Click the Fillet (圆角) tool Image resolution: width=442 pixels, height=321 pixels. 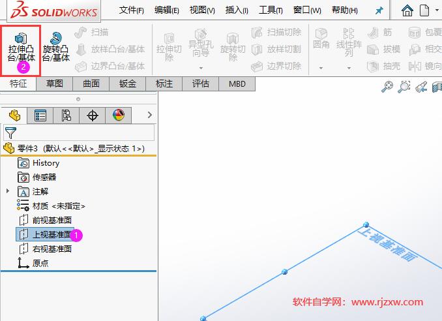pyautogui.click(x=321, y=38)
